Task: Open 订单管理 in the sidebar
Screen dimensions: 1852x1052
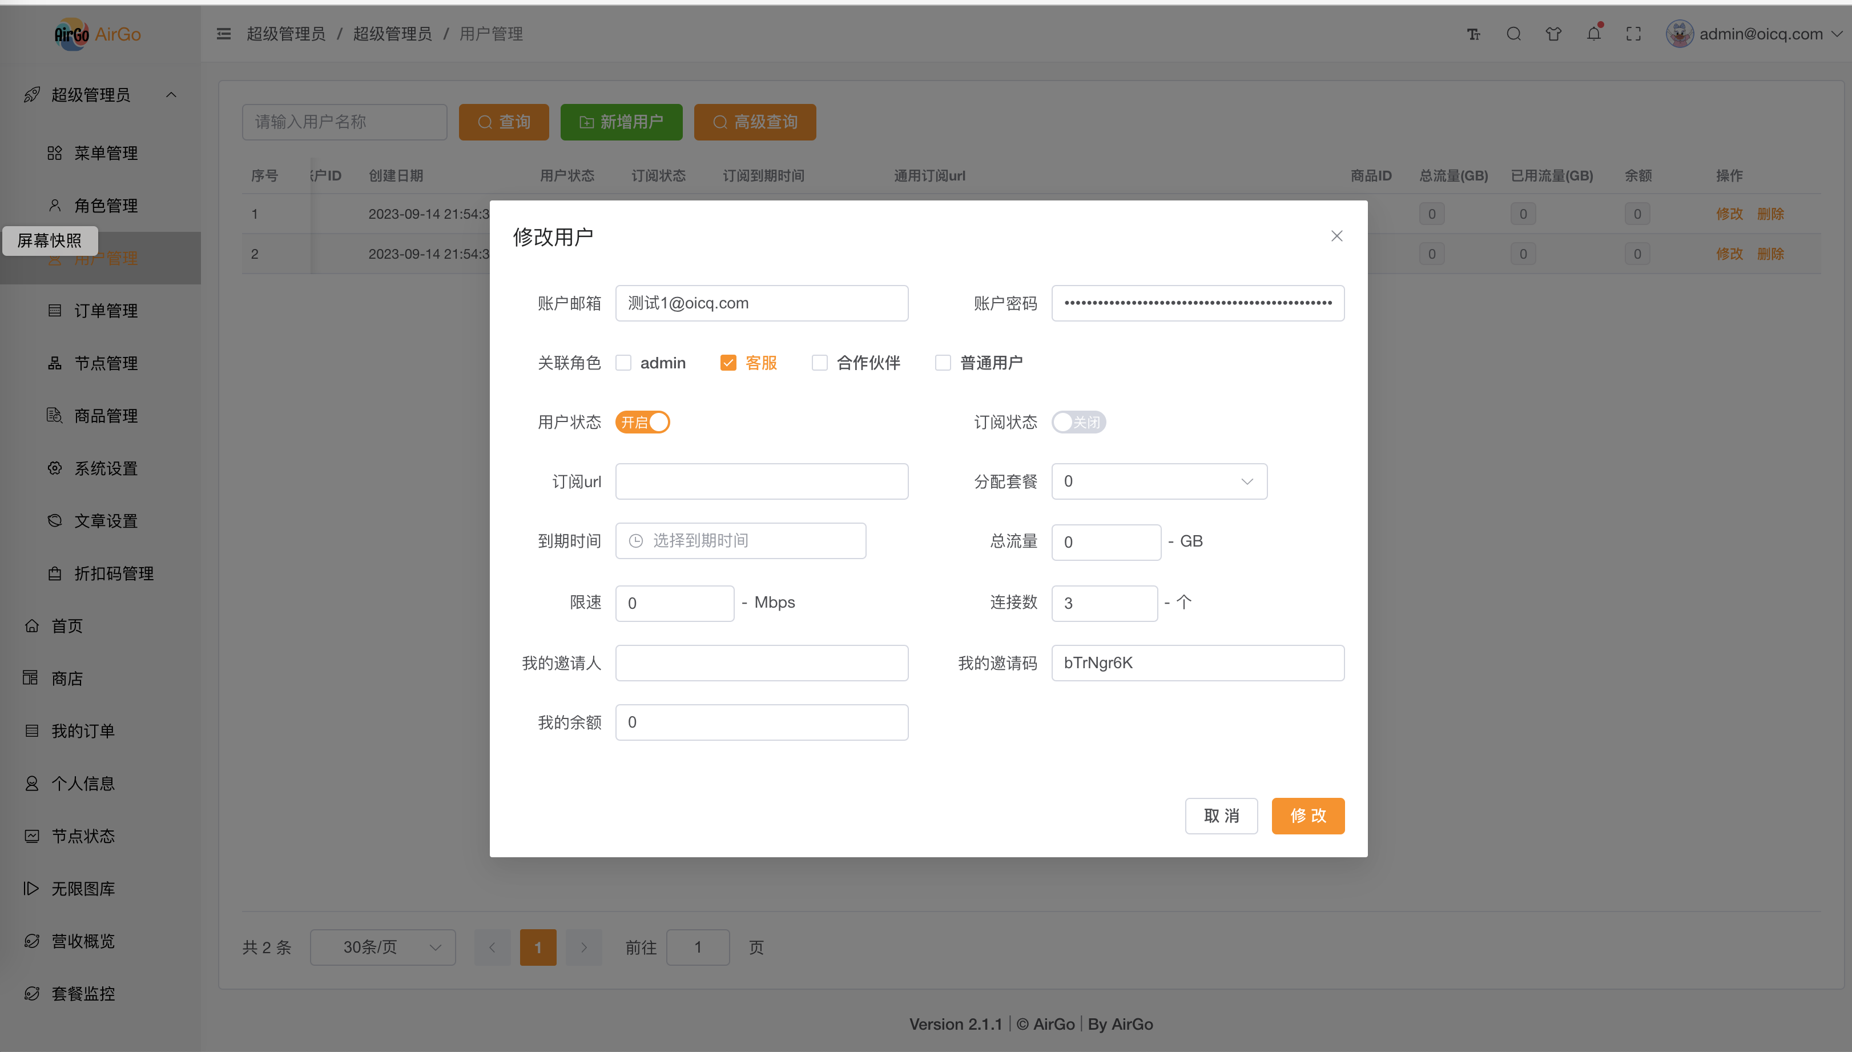Action: pos(106,311)
